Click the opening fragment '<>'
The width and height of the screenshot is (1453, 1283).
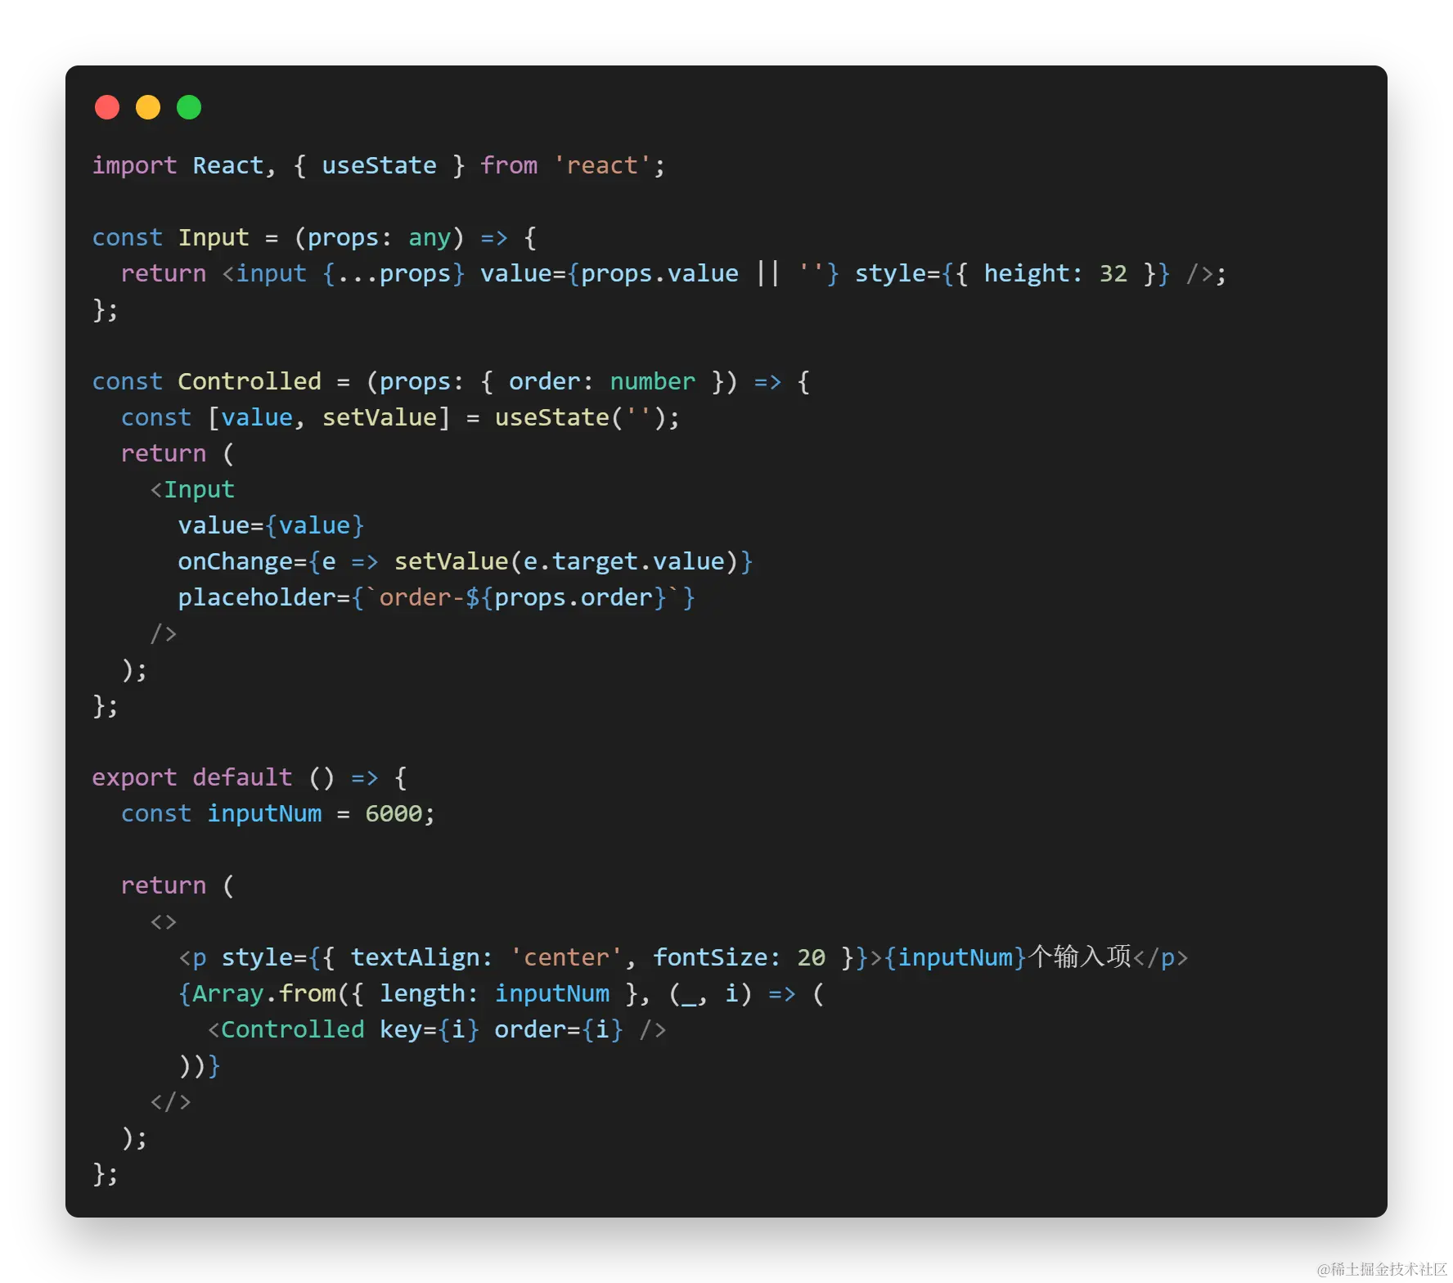(x=164, y=921)
